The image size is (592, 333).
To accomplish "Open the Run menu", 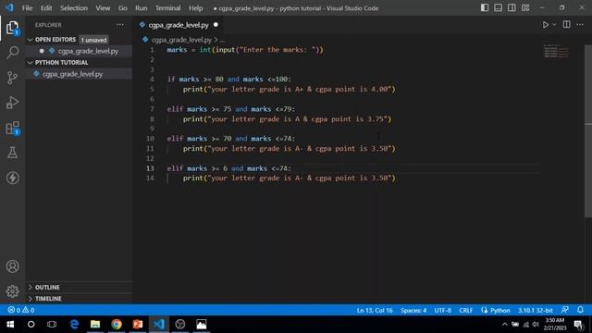I will tap(142, 8).
